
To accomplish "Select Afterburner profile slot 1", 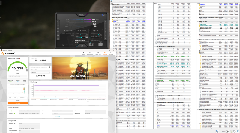I will [x=106, y=25].
